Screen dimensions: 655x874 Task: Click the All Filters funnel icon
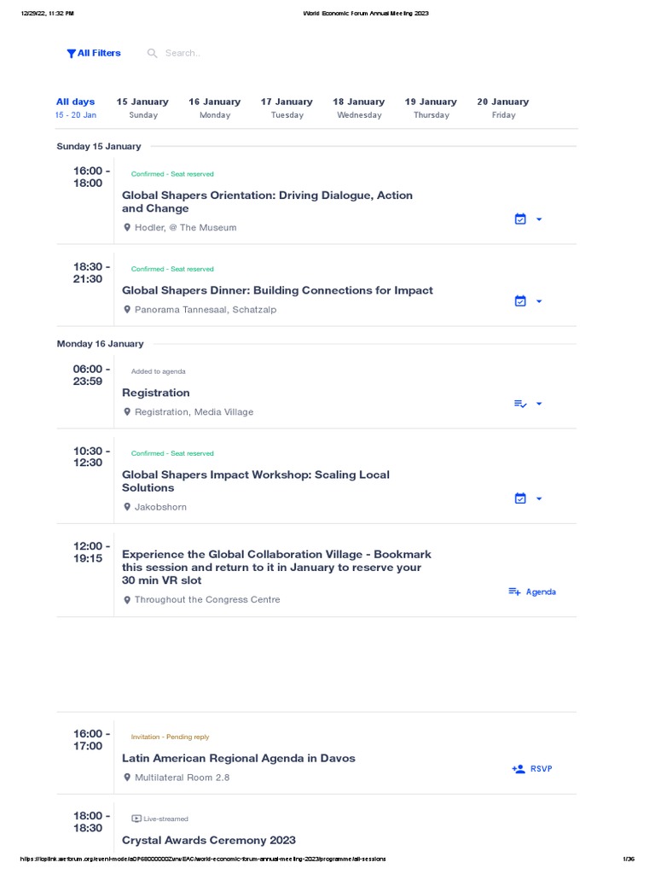coord(71,54)
